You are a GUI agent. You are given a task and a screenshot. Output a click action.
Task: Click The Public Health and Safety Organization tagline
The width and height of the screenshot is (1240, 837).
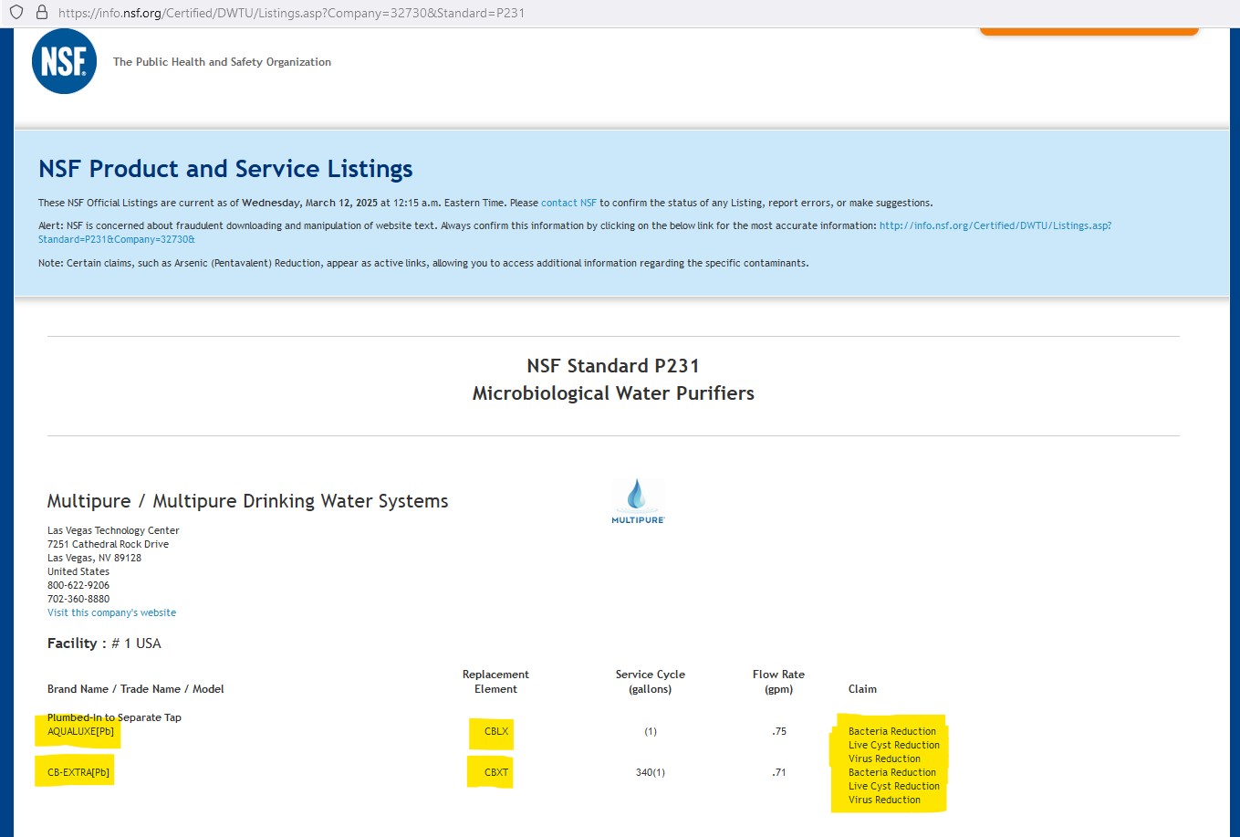tap(222, 62)
